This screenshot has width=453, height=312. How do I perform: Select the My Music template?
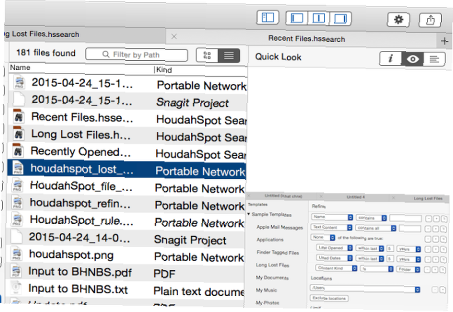pyautogui.click(x=266, y=290)
